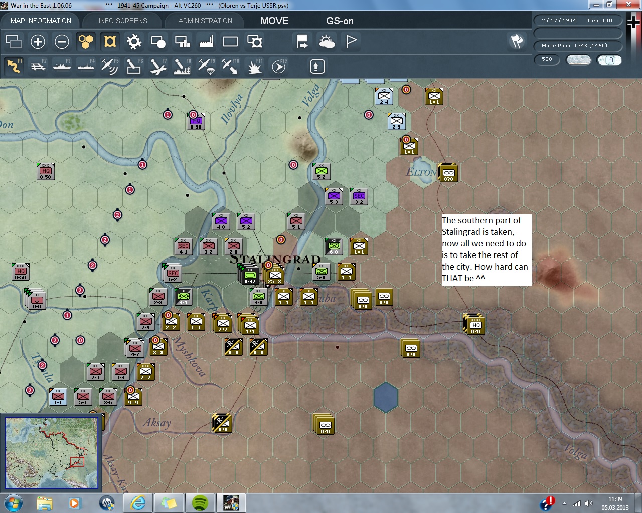Image resolution: width=642 pixels, height=513 pixels.
Task: Toggle the empty rectangle overlay icon
Action: pos(230,41)
